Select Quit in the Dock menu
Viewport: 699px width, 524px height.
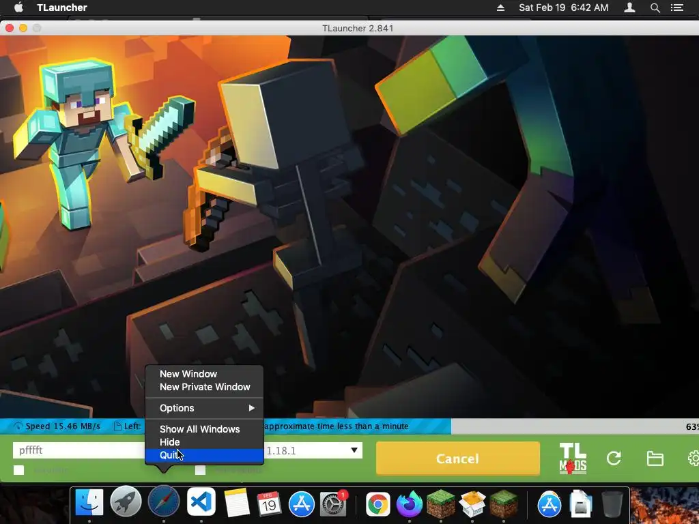click(205, 455)
